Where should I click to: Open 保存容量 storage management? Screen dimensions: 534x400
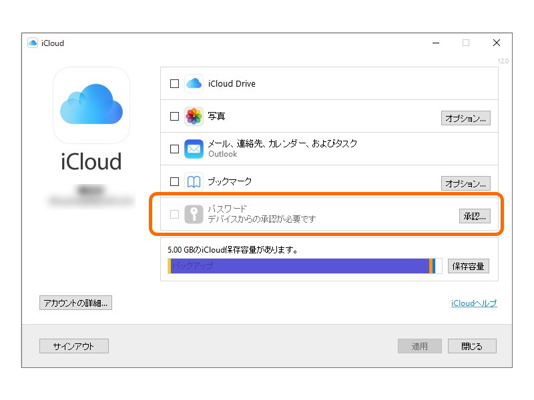tap(469, 265)
